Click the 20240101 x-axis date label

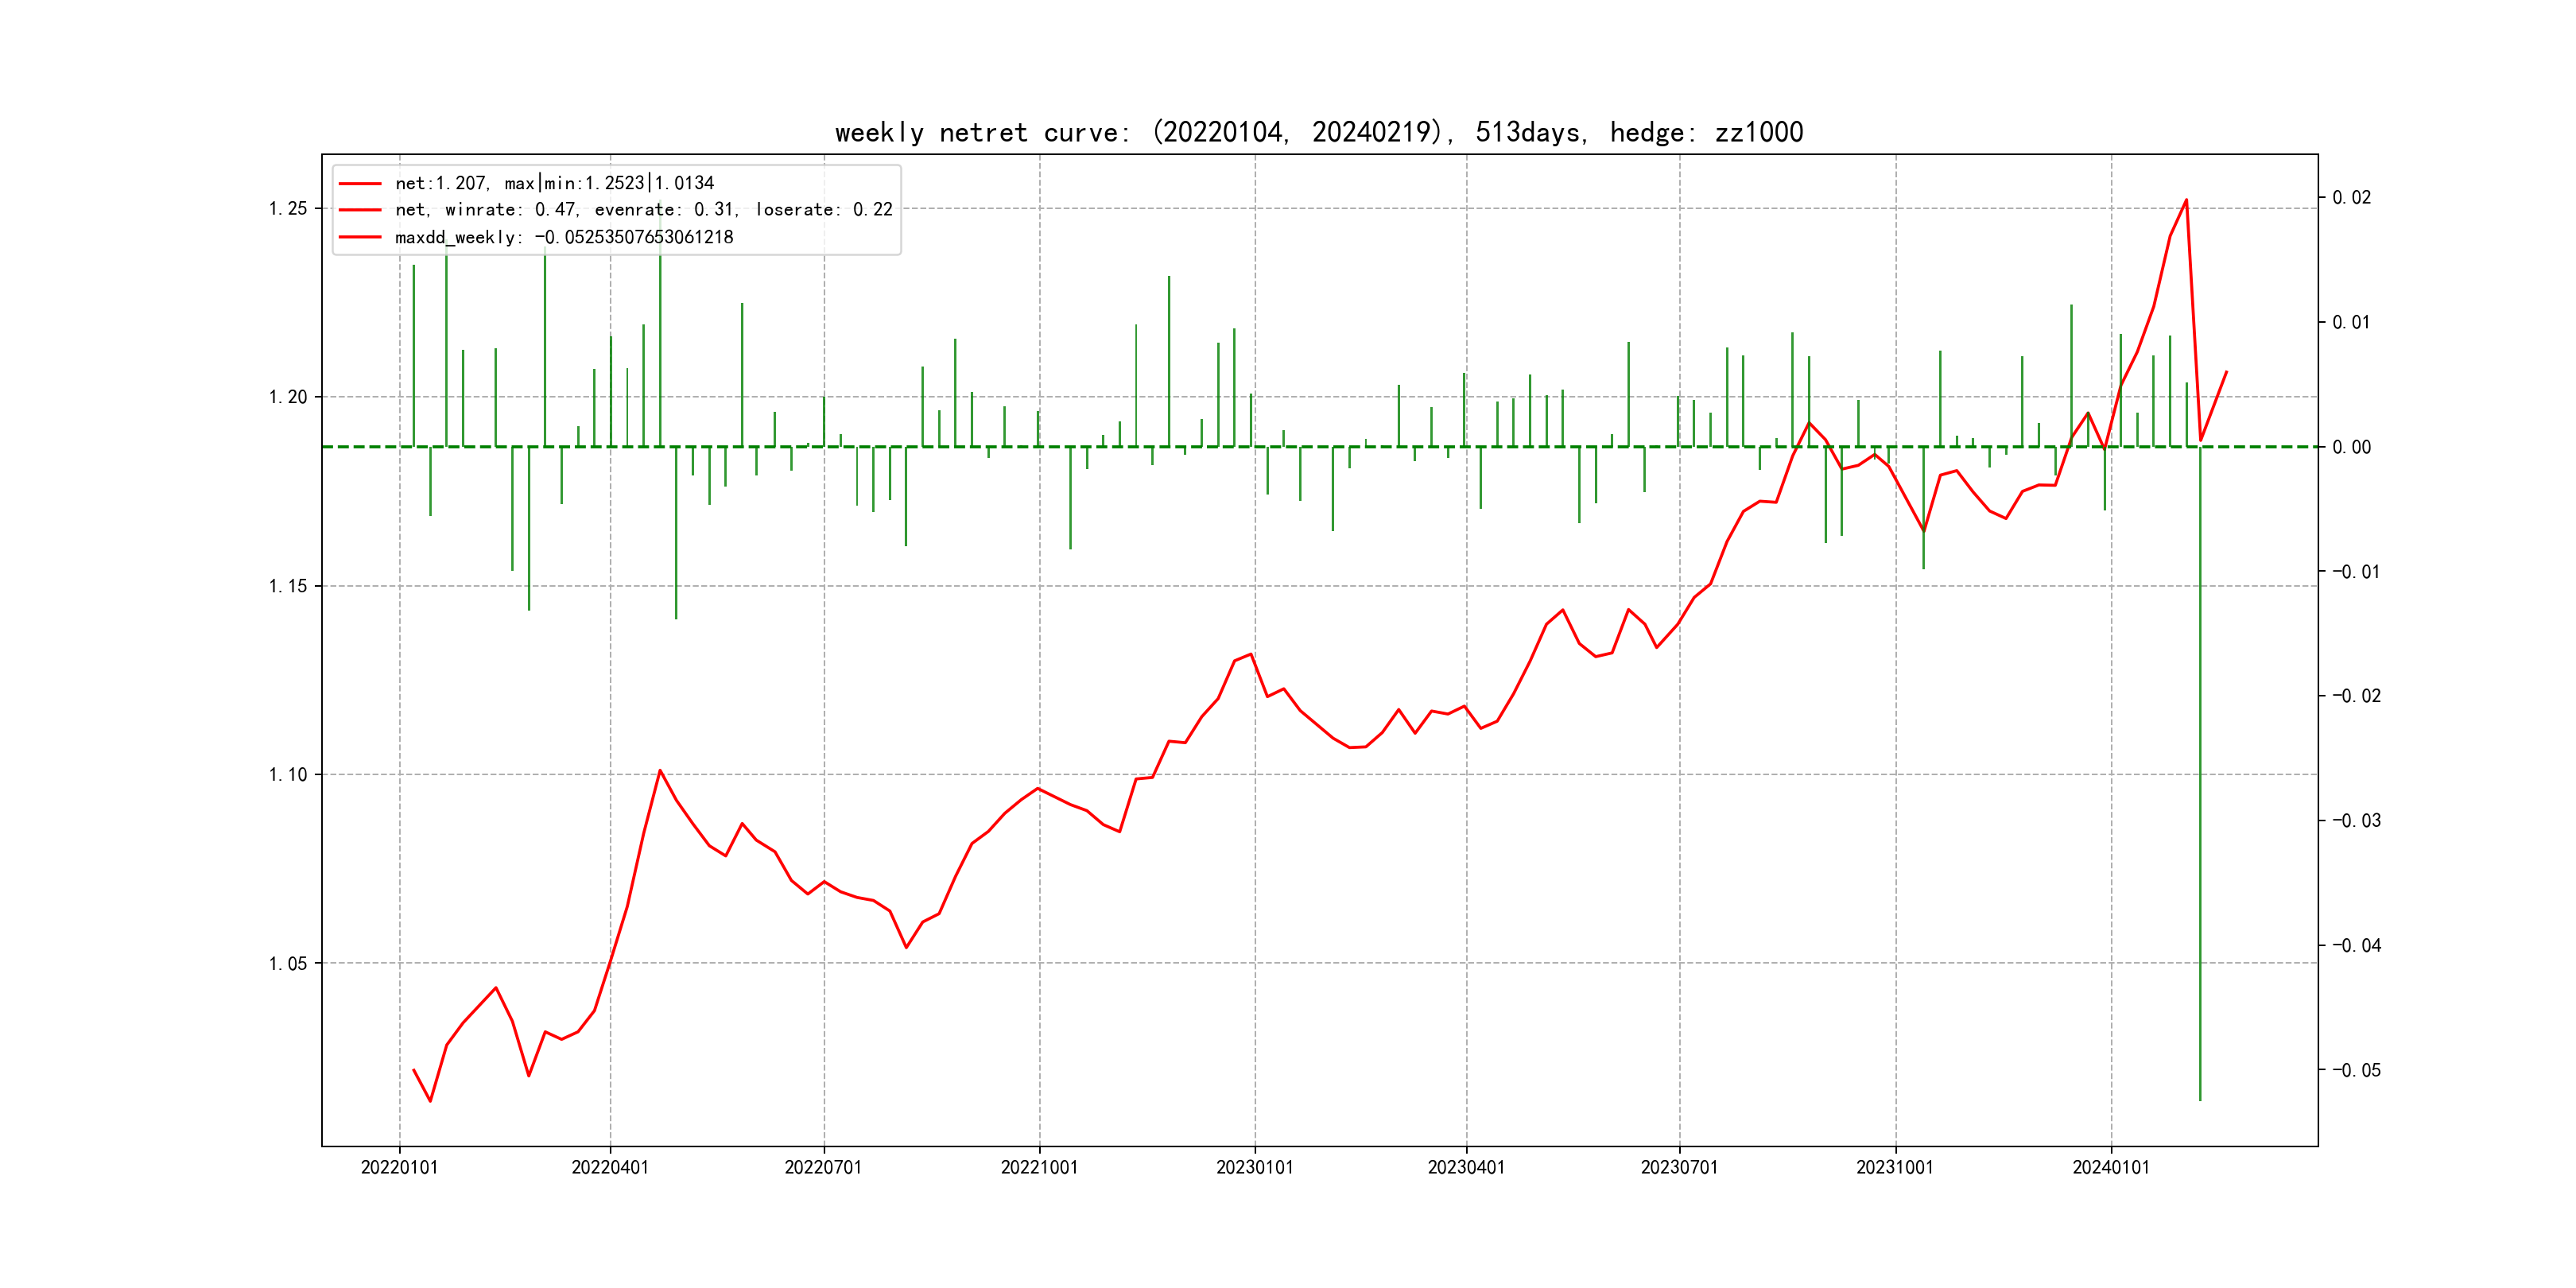click(2110, 1168)
